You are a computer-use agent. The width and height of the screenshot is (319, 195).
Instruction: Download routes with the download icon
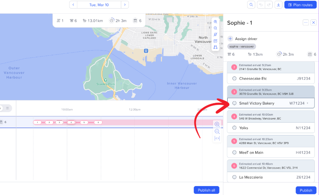coord(279,5)
